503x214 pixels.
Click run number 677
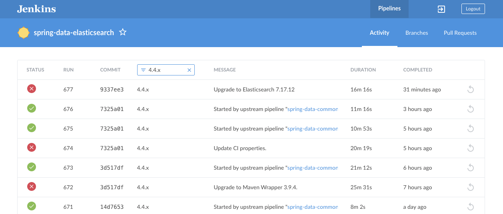[68, 89]
